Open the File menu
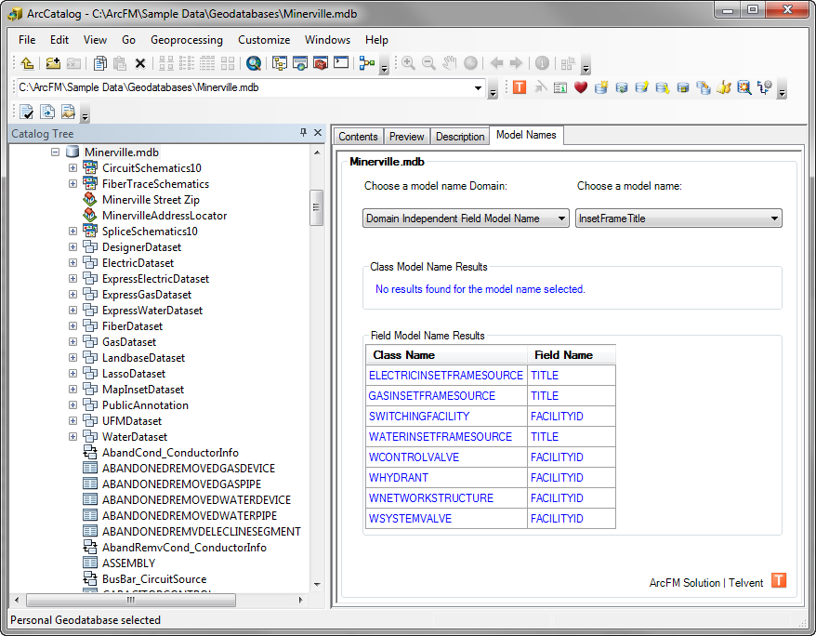The image size is (816, 636). coord(27,40)
